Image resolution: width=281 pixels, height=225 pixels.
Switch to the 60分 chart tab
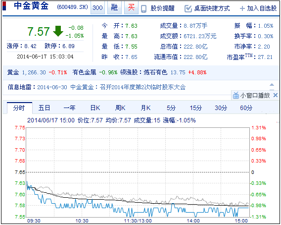(x=246, y=108)
